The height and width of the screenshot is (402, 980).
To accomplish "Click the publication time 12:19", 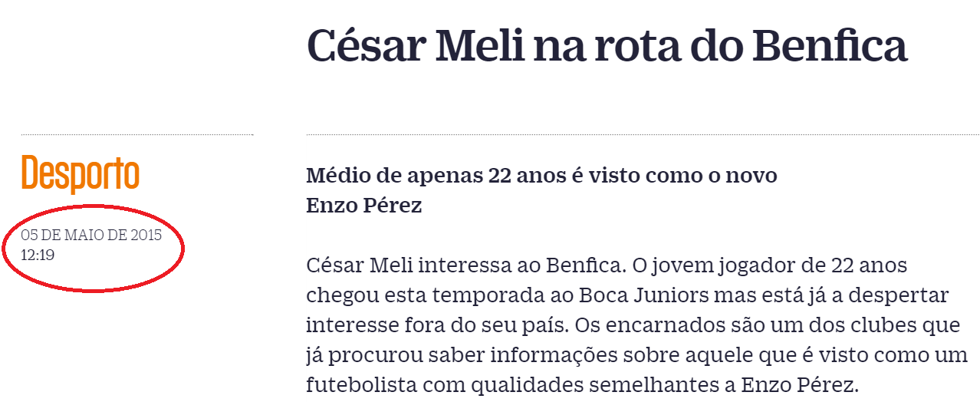I will (38, 255).
